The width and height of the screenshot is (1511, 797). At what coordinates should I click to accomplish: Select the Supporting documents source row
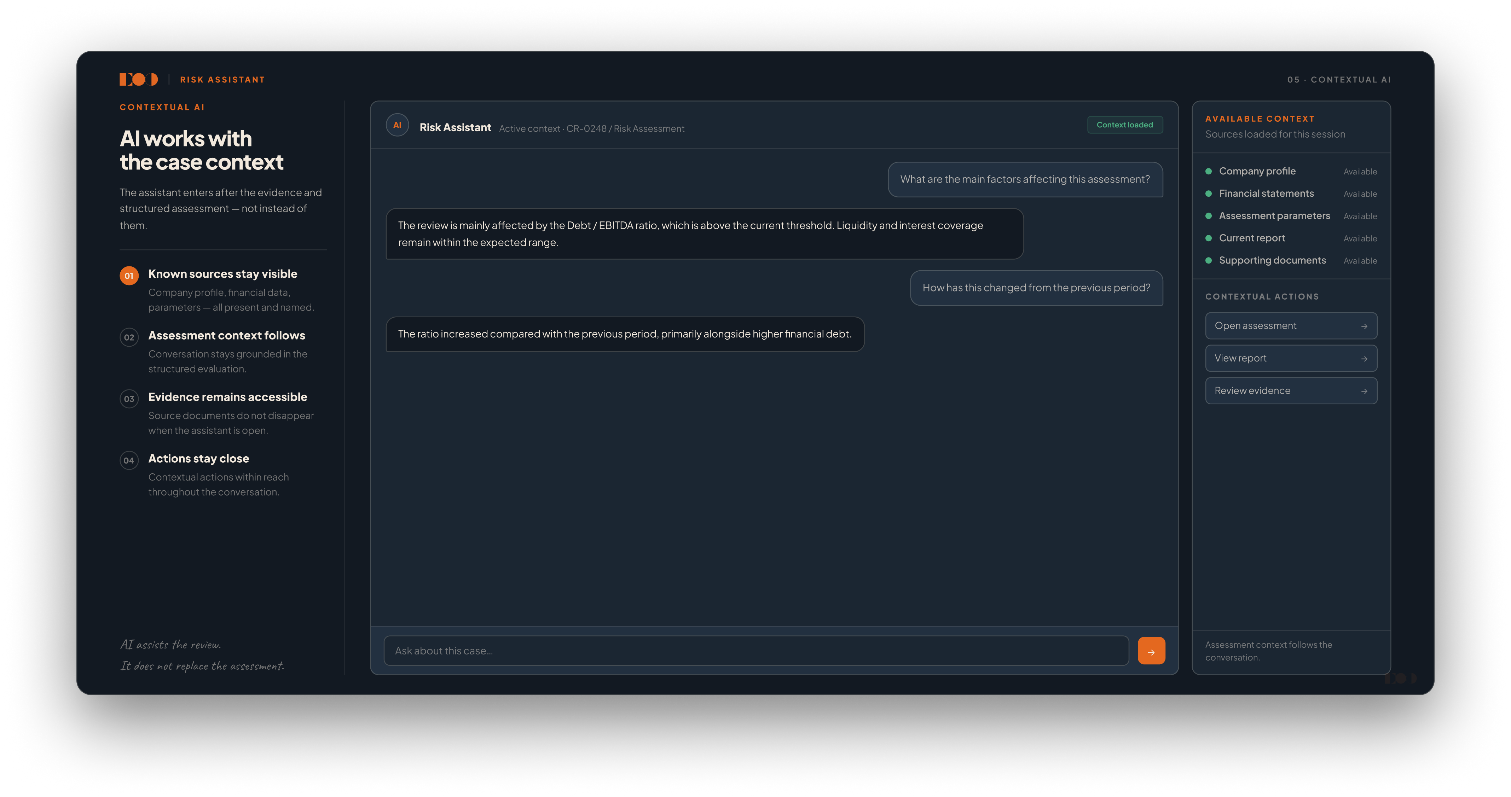1290,260
